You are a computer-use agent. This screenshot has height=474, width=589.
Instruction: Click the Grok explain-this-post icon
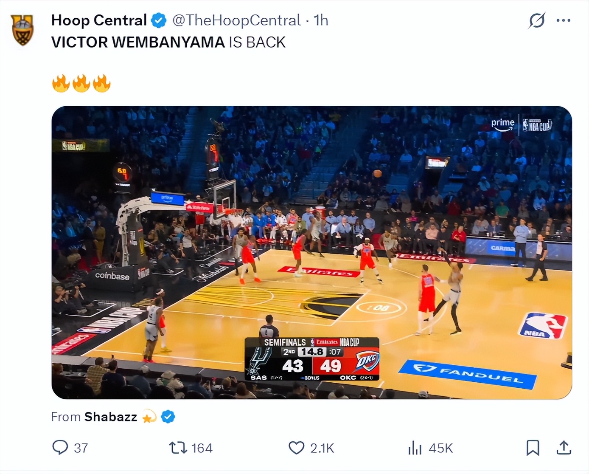537,20
